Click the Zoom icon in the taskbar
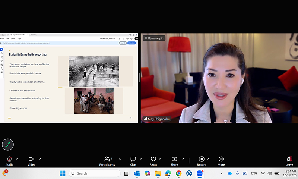The width and height of the screenshot is (298, 179). tap(200, 173)
